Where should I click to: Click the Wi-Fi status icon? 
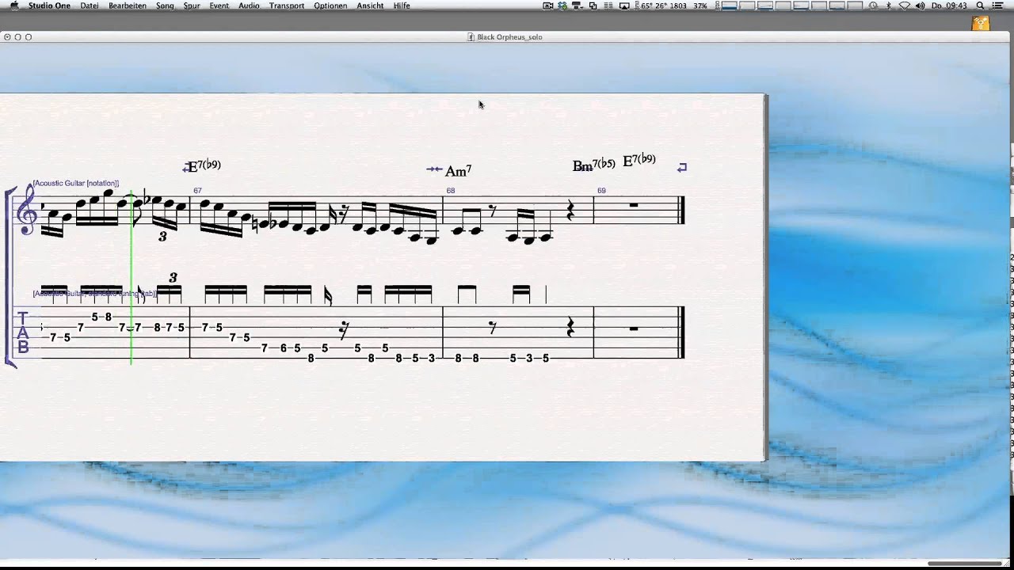point(904,6)
